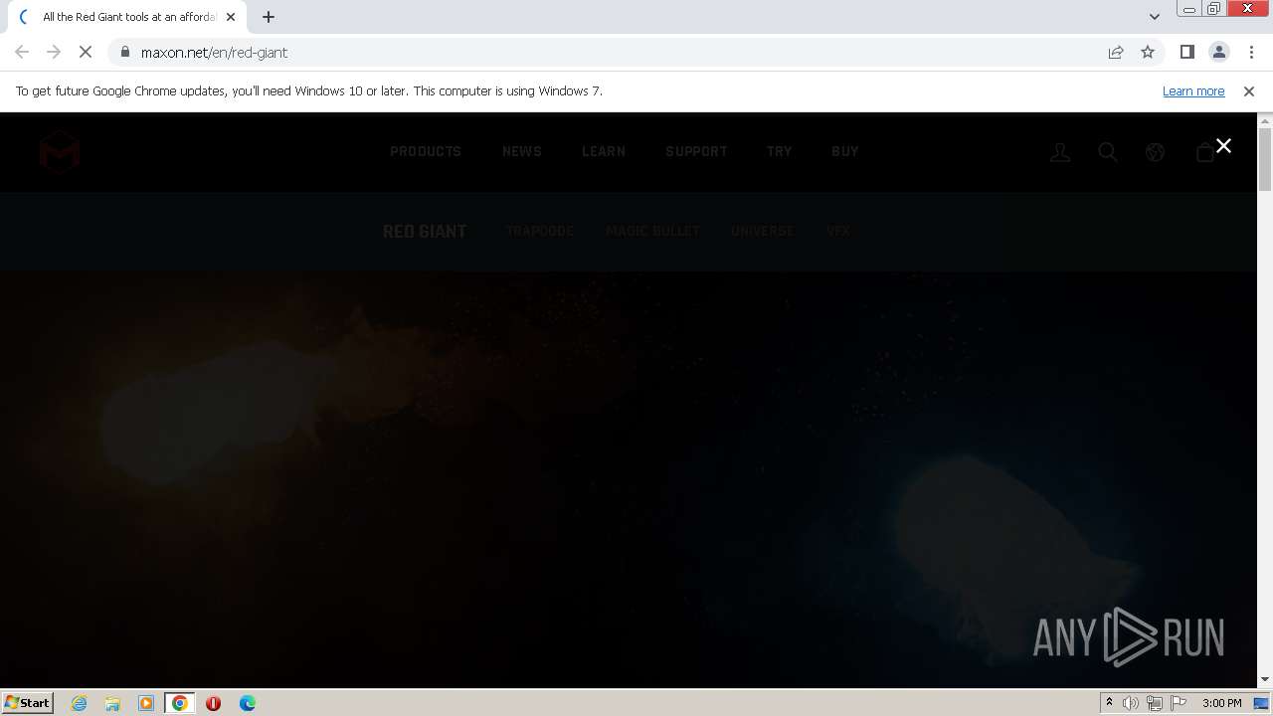The image size is (1273, 716).
Task: Open the media player taskbar icon
Action: (146, 703)
